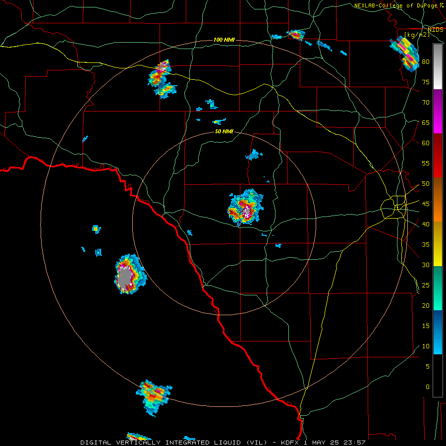Click the 30 value on the scale
Viewport: 446px width, 446px height.
[426, 265]
